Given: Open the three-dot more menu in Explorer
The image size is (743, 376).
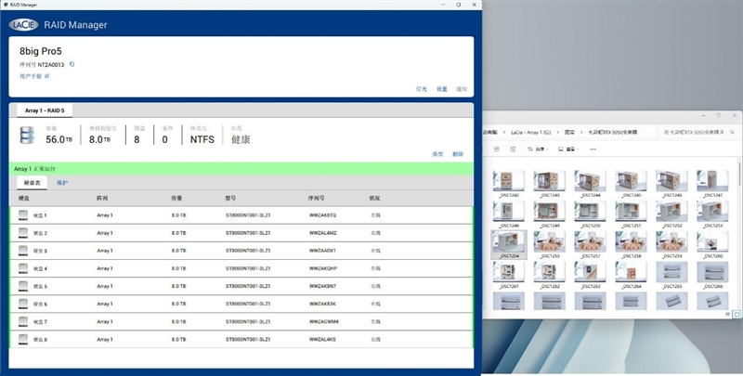Looking at the screenshot, I should (593, 149).
